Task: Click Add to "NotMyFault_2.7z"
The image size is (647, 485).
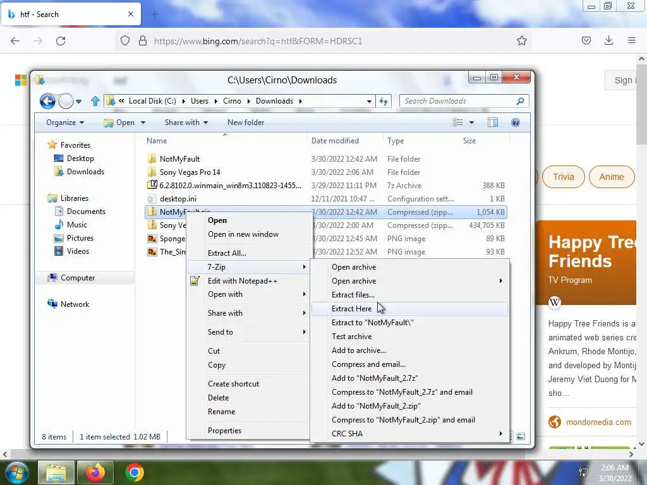Action: pos(409,378)
